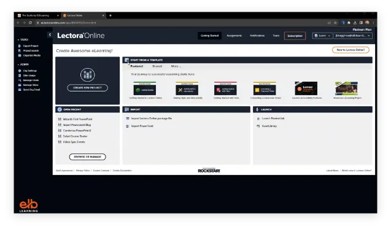Open the browser extensions puzzle icon
The height and width of the screenshot is (229, 391).
point(349,23)
